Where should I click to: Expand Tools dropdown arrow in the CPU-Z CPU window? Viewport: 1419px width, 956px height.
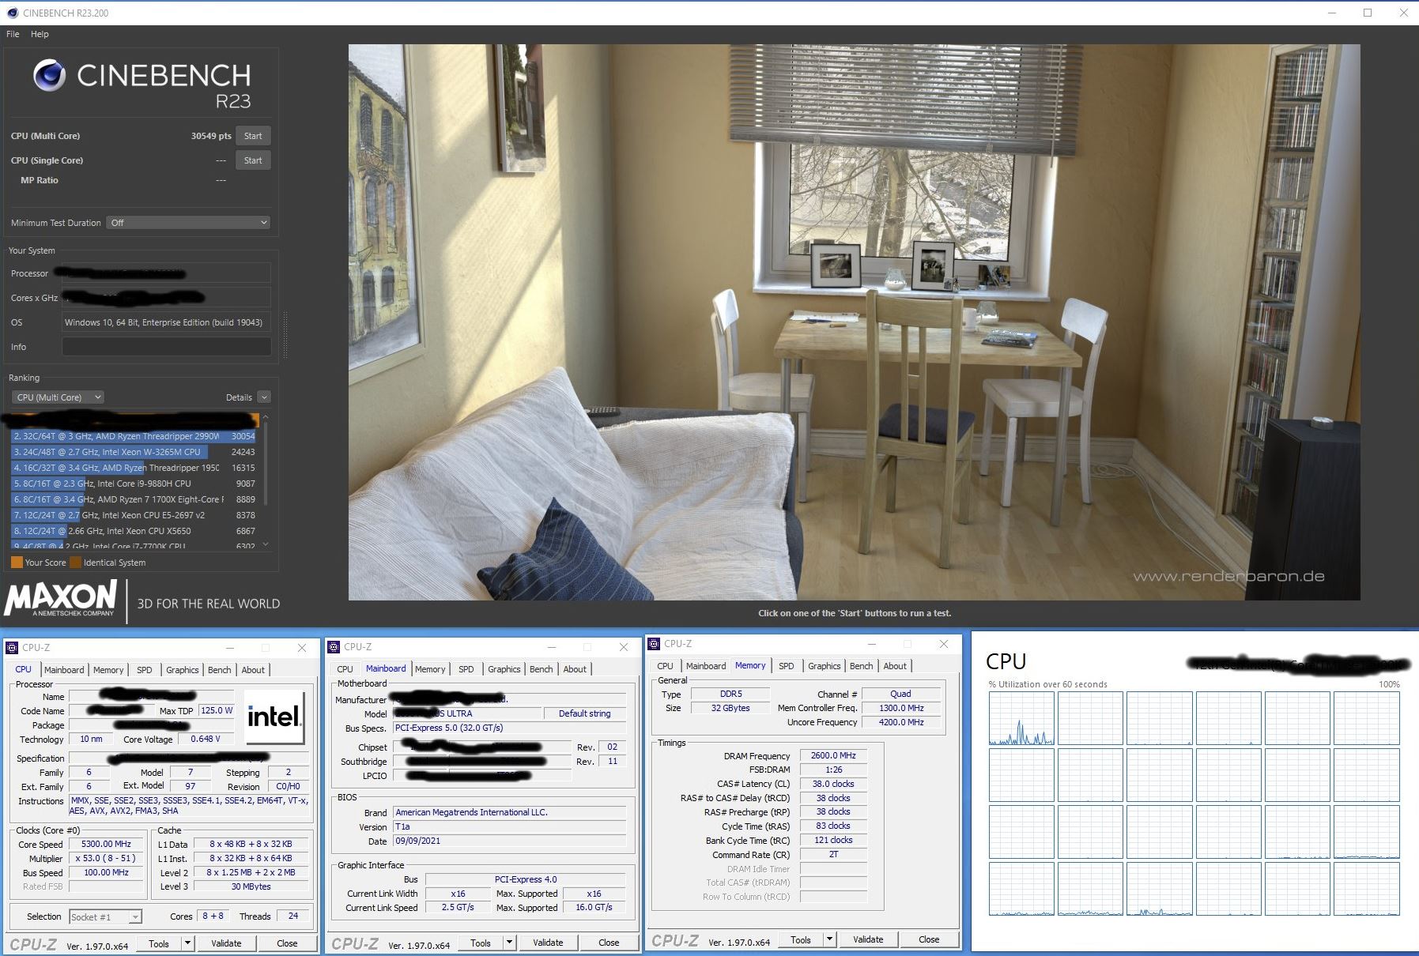[187, 943]
